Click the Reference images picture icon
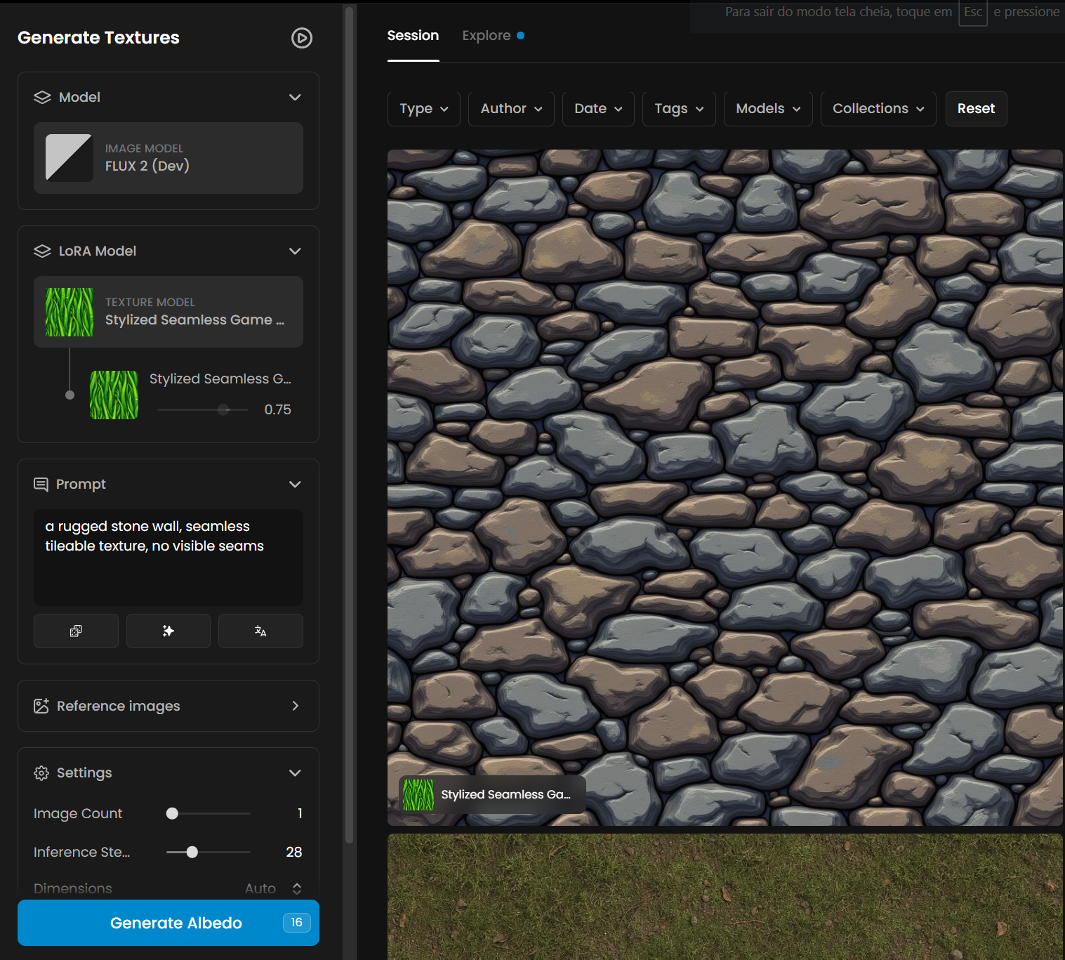1065x960 pixels. 41,706
